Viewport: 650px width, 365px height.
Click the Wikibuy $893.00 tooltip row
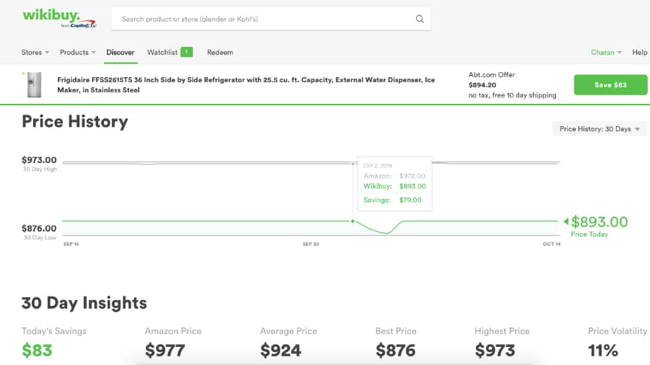pyautogui.click(x=394, y=186)
